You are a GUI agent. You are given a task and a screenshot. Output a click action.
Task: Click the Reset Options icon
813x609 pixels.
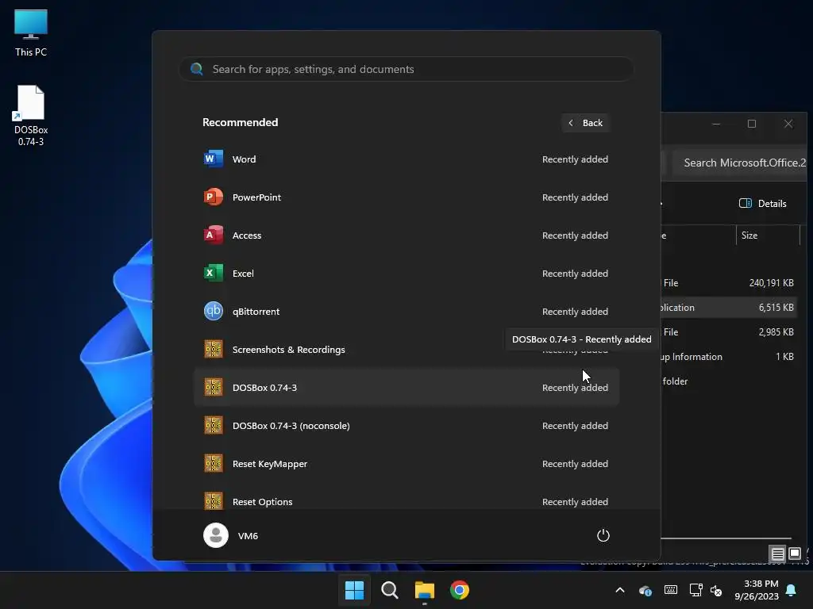(x=213, y=501)
